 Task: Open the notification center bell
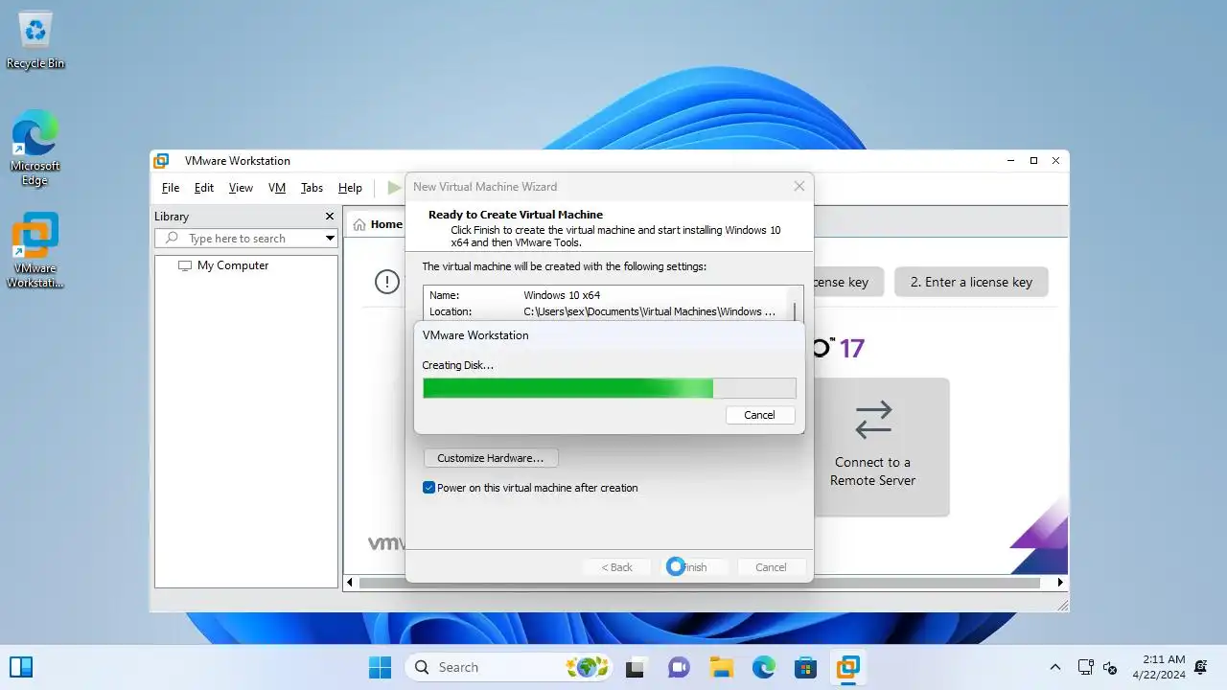pyautogui.click(x=1201, y=667)
